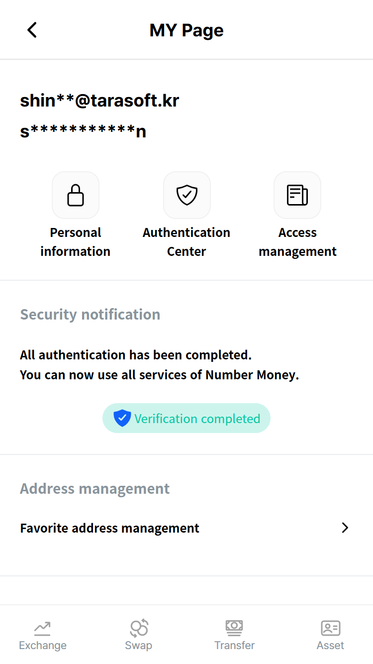Click the Verification completed badge
The width and height of the screenshot is (373, 664).
pyautogui.click(x=186, y=418)
